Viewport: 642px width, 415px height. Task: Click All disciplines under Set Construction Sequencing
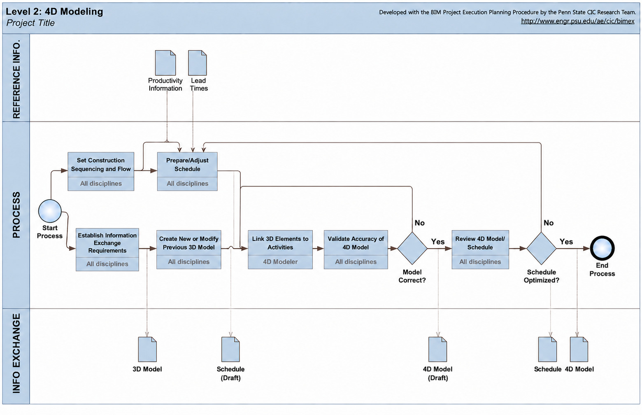point(101,184)
